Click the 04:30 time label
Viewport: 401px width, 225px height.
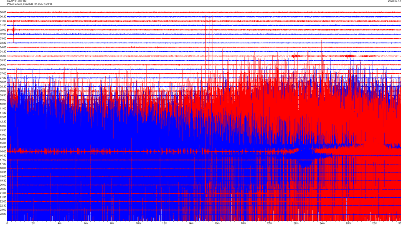click(x=3, y=52)
